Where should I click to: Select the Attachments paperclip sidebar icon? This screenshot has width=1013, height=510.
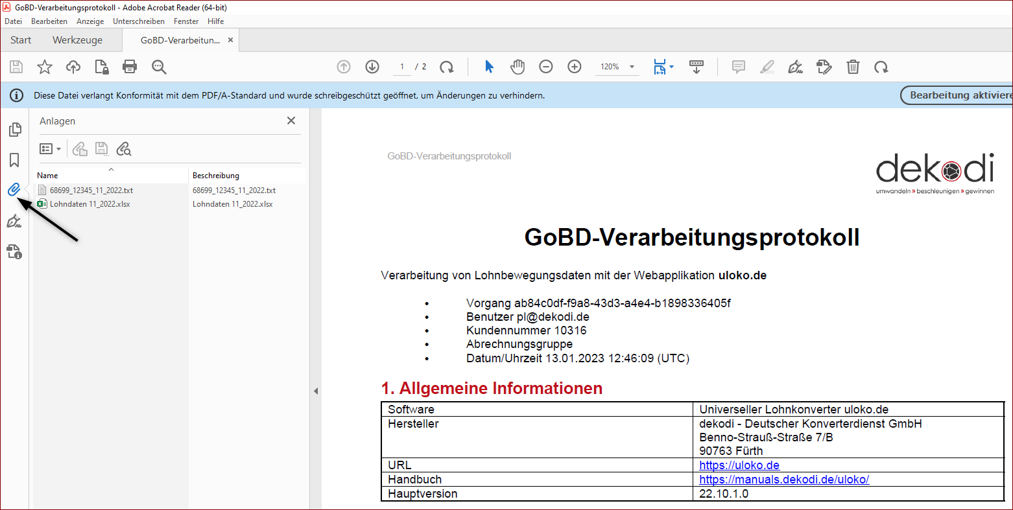15,190
